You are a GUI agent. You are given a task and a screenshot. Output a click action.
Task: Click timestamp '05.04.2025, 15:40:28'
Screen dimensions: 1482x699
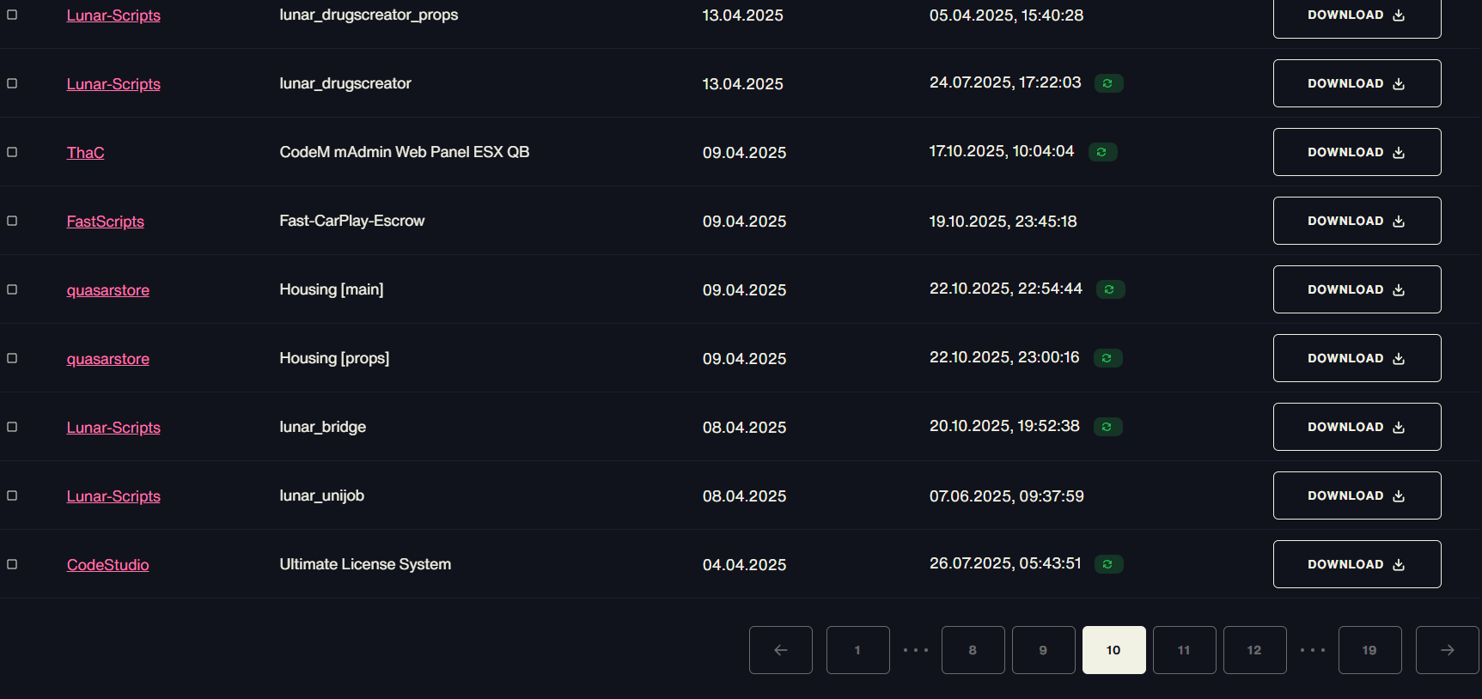(x=1007, y=15)
